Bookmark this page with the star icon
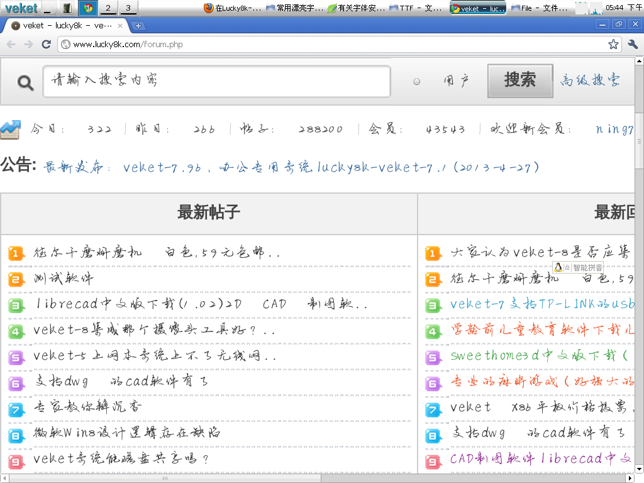 coord(613,45)
